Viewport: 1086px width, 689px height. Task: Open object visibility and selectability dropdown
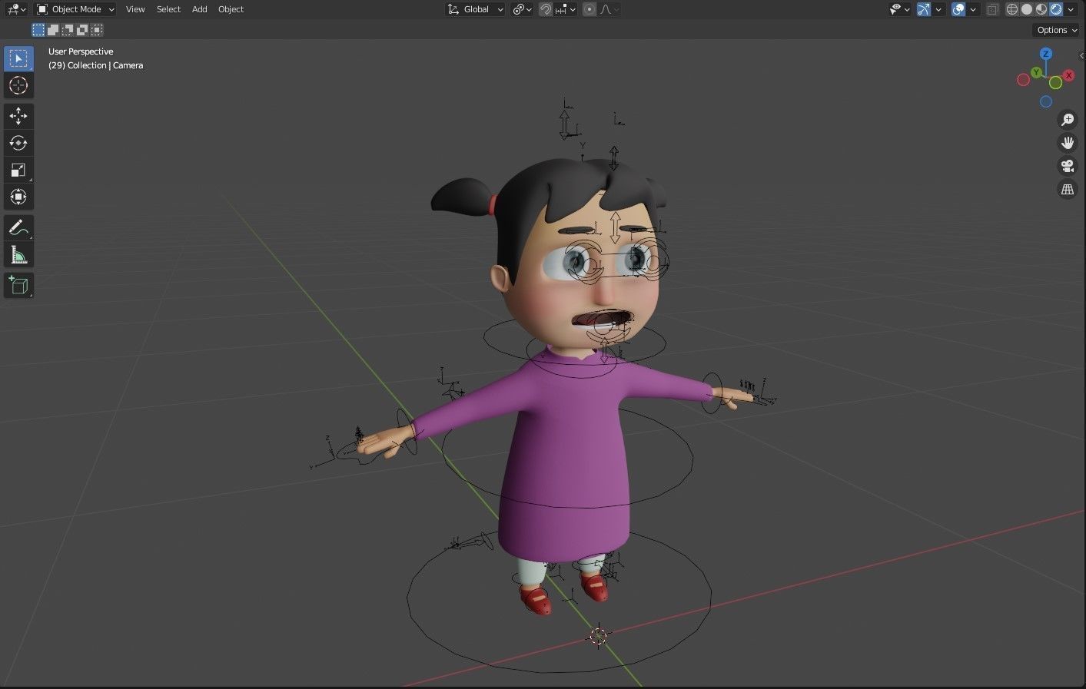[x=899, y=9]
